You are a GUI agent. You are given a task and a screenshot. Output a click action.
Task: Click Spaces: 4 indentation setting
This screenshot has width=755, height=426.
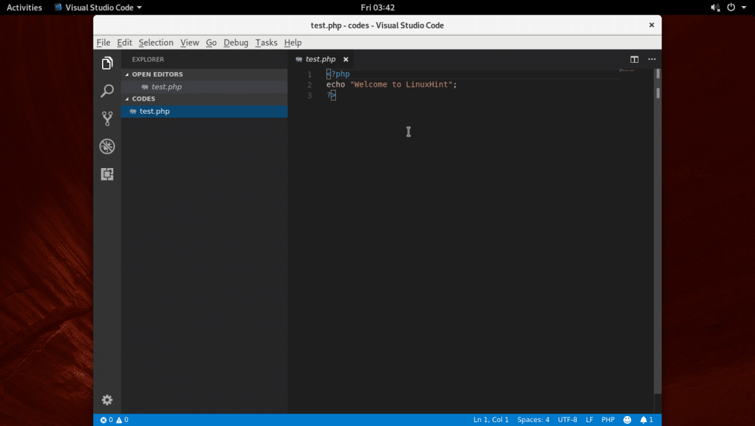tap(533, 420)
